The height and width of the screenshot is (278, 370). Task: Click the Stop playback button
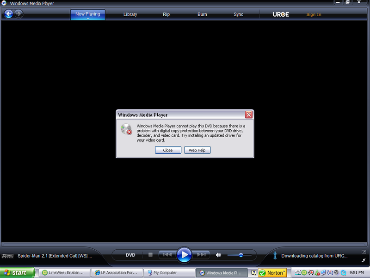point(150,254)
